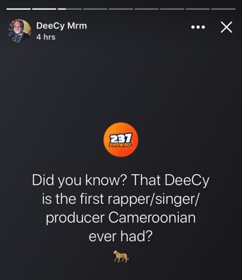Jump to the first story progress segment
This screenshot has width=242, height=280.
tap(19, 9)
